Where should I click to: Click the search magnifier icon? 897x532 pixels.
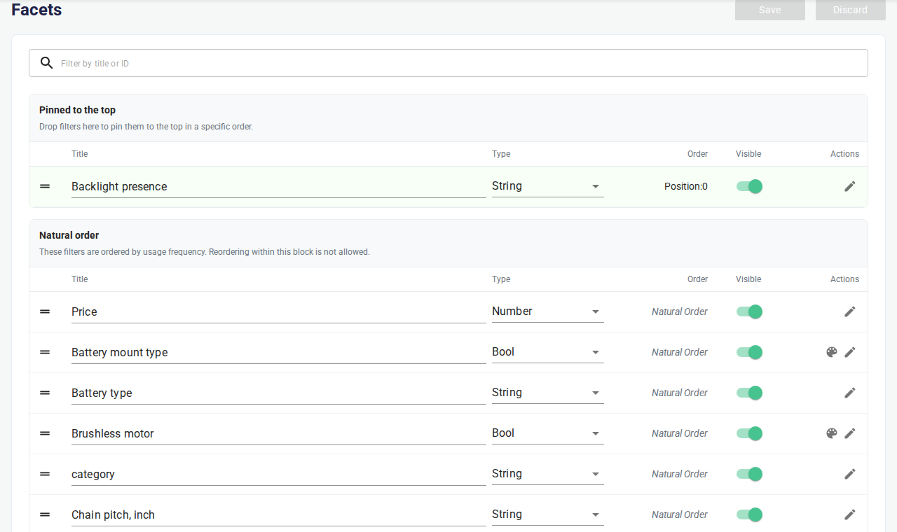coord(46,63)
